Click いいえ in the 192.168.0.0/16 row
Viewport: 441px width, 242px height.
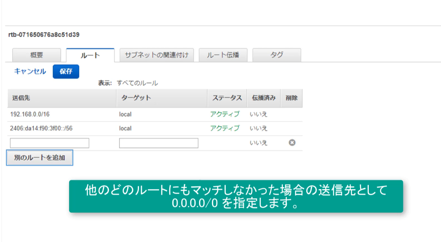pos(258,115)
